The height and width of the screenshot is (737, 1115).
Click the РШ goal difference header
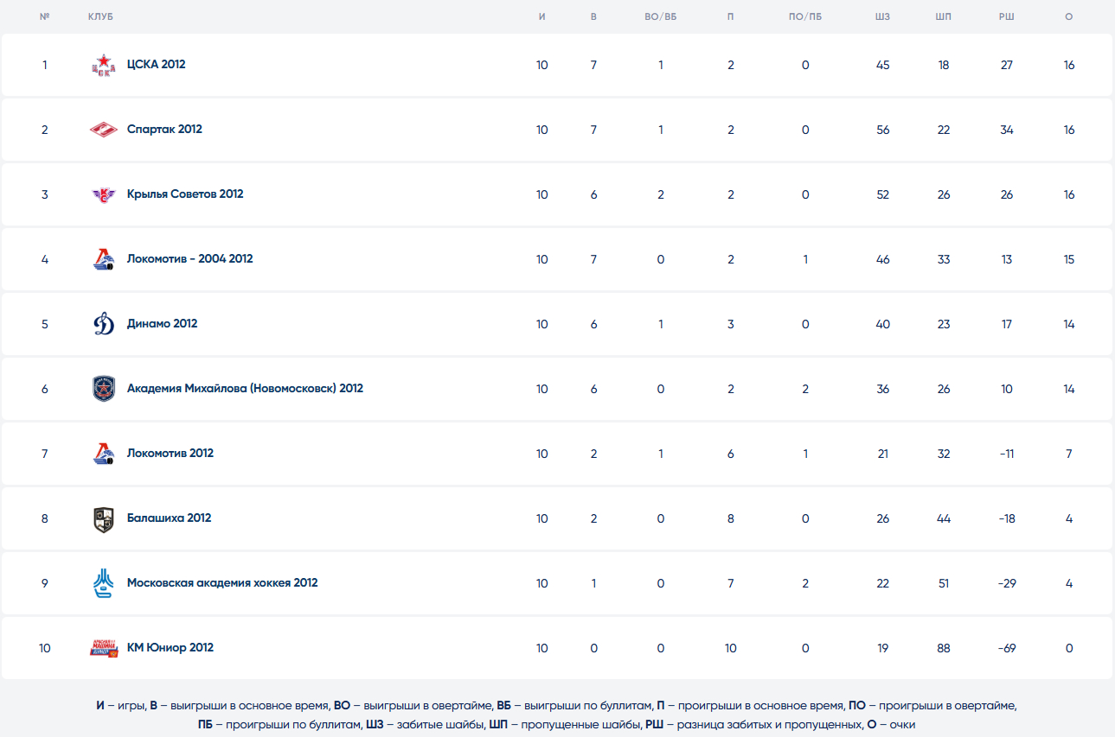coord(1006,17)
